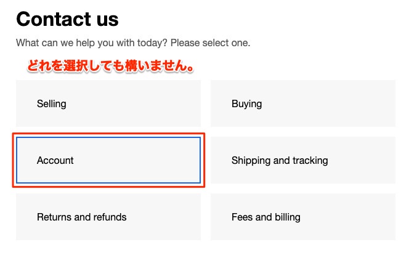Click the 'Shipping and tracking' label
Screen dimensions: 409x255
(280, 160)
